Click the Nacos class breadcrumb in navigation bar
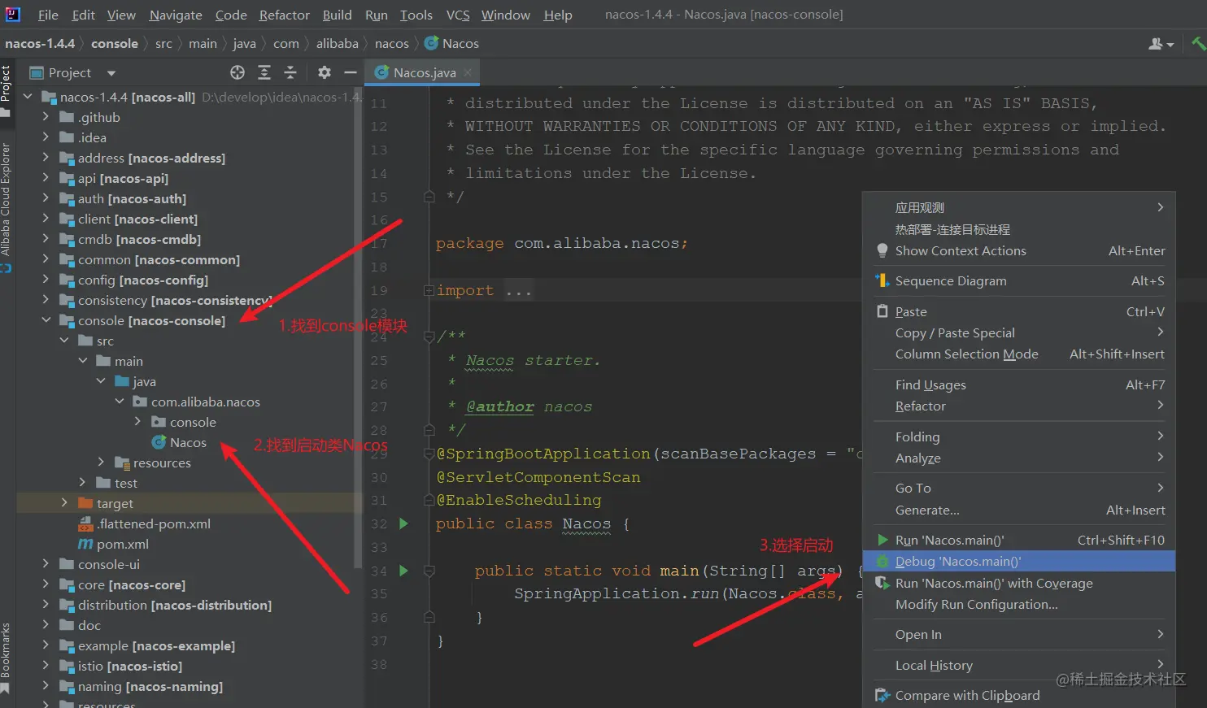The width and height of the screenshot is (1207, 708). [452, 44]
